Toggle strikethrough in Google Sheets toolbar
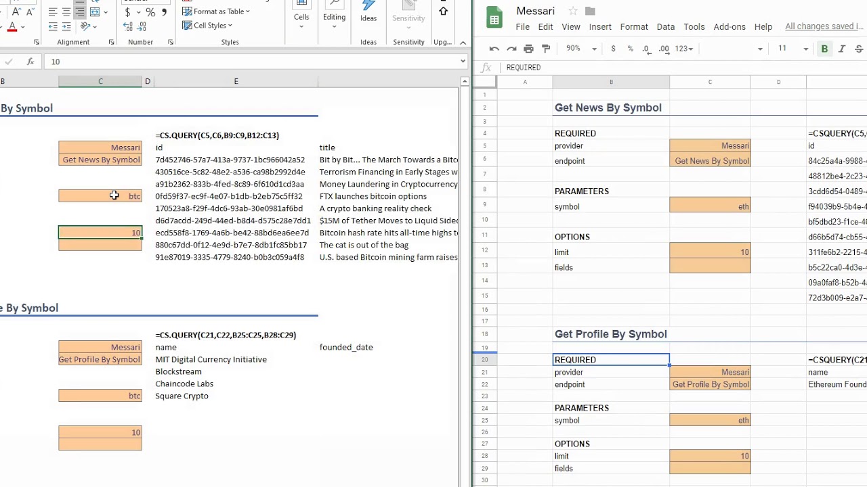Screen dimensions: 867x487 [x=859, y=49]
